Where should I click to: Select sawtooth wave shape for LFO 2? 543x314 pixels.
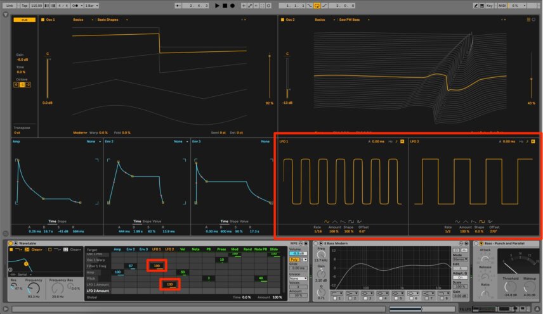[474, 222]
